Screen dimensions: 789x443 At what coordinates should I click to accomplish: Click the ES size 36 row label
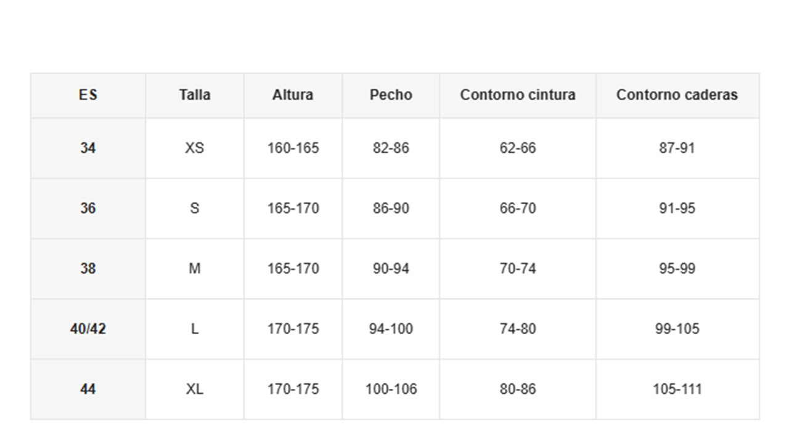88,209
